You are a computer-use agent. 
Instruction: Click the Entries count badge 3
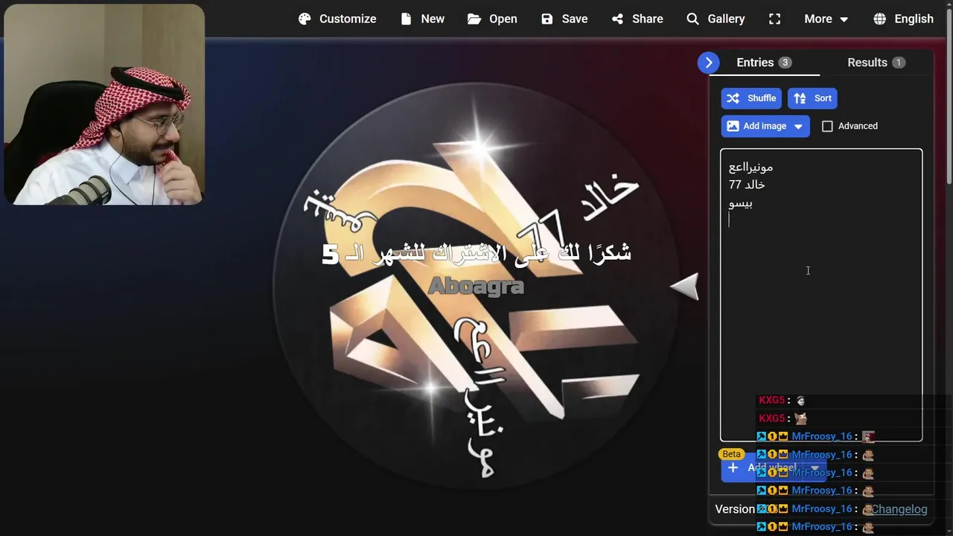tap(785, 63)
